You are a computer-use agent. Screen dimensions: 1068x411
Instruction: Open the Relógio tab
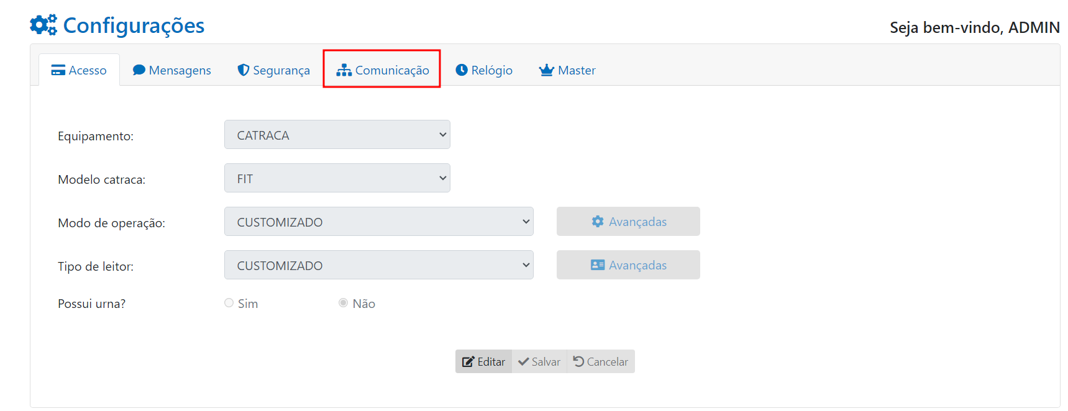491,70
